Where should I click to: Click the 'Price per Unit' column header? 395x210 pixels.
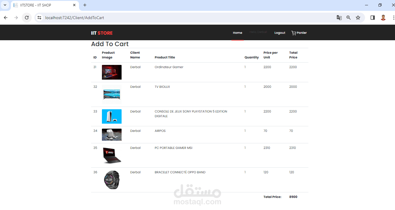pos(270,55)
